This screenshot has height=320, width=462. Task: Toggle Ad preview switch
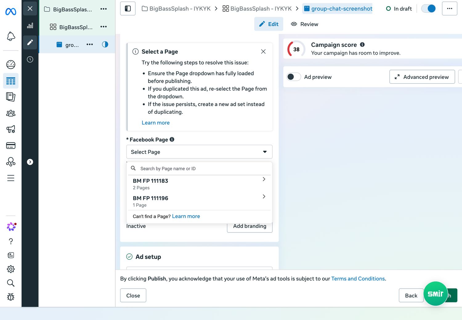tap(294, 77)
